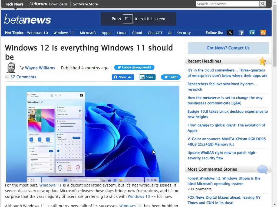
Task: Select Apple hot topic
Action: [x=106, y=33]
